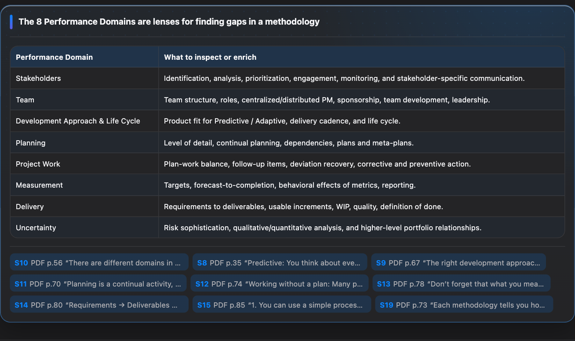The height and width of the screenshot is (341, 575).
Task: Select "Development Approach & Life Cycle" cell
Action: [84, 121]
